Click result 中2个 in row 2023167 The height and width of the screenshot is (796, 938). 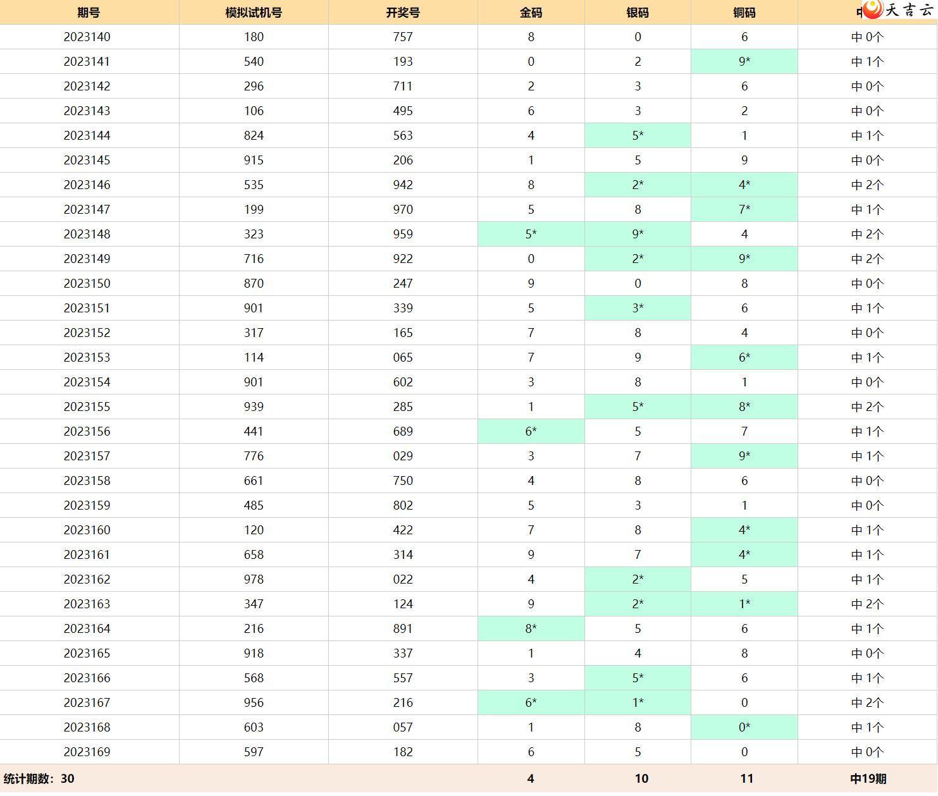868,703
